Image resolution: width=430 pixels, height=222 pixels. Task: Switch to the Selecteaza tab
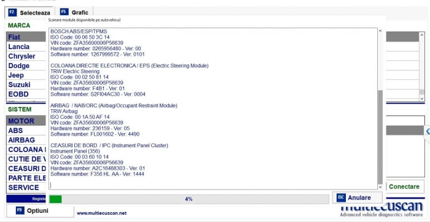click(x=29, y=13)
